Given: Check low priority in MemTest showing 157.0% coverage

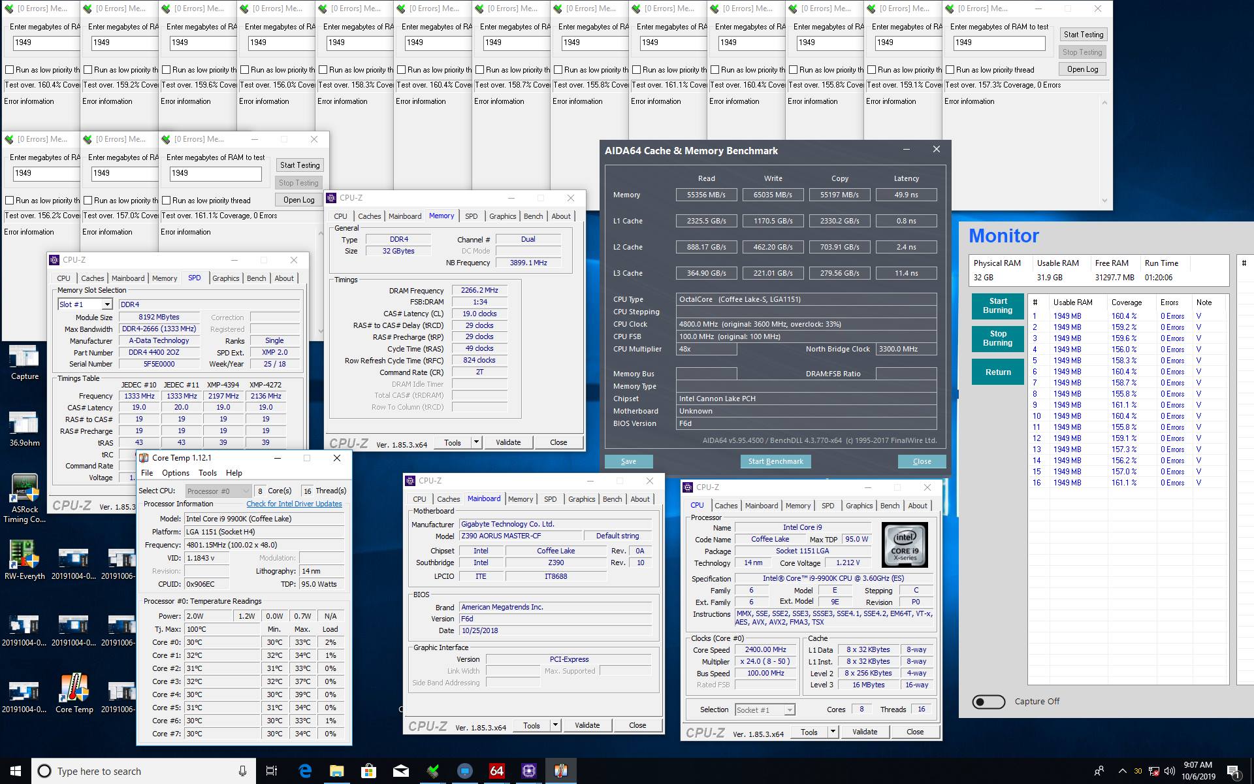Looking at the screenshot, I should coord(88,200).
